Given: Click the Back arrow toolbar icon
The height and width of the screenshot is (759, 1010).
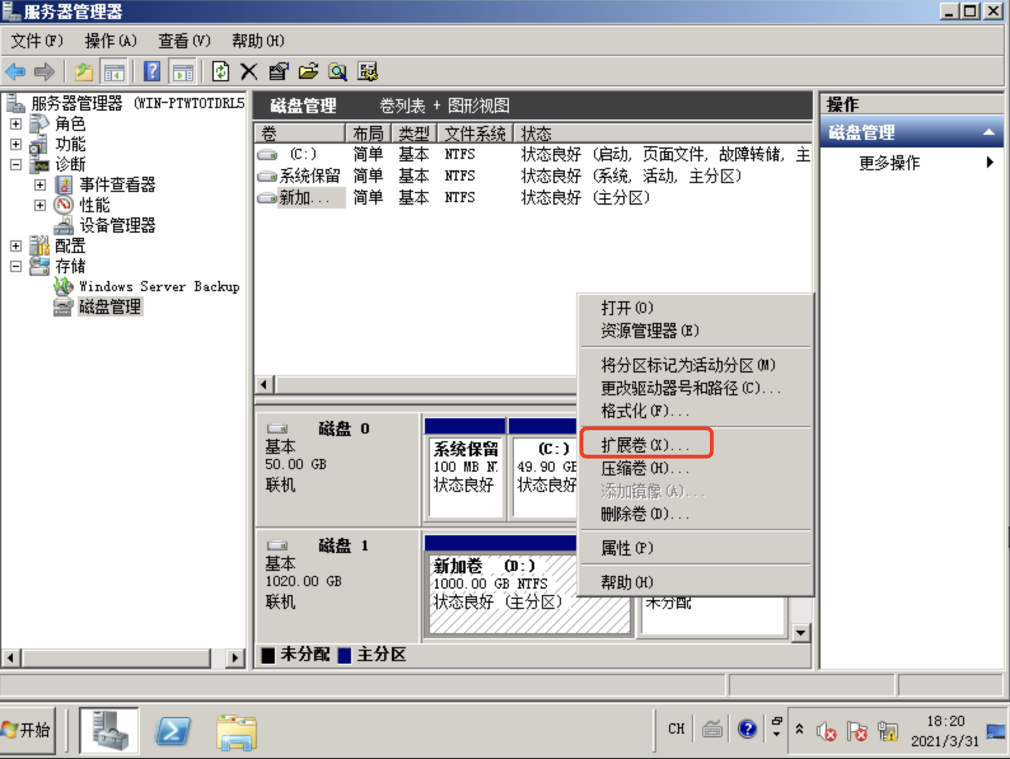Looking at the screenshot, I should (15, 72).
